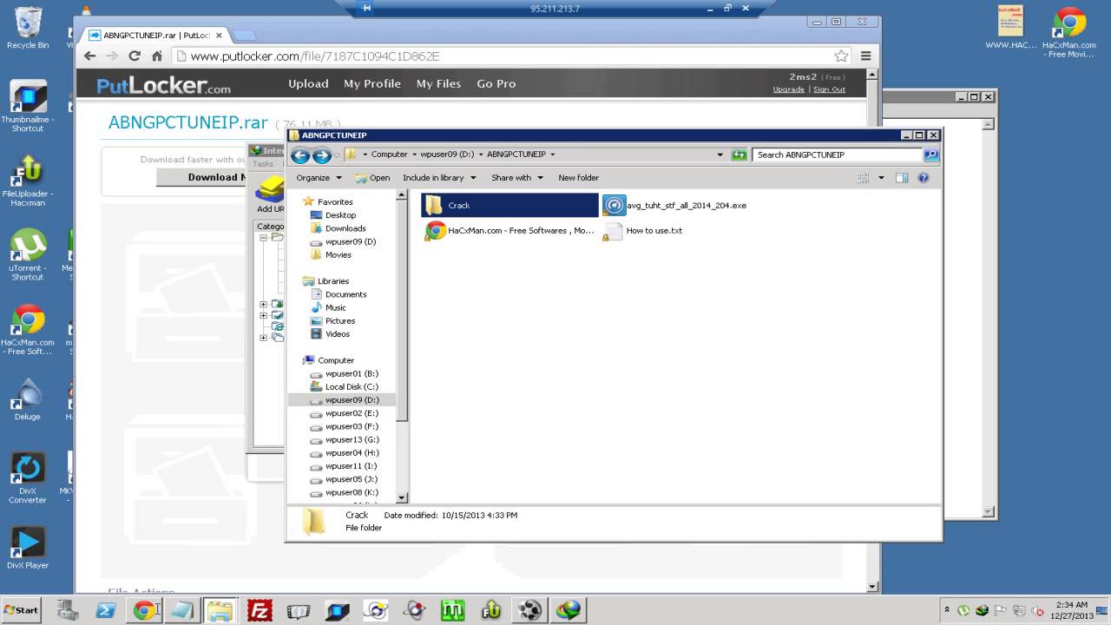The width and height of the screenshot is (1111, 625).
Task: Open HaCxMan.com Free Movi desktop shortcut
Action: point(1069,32)
